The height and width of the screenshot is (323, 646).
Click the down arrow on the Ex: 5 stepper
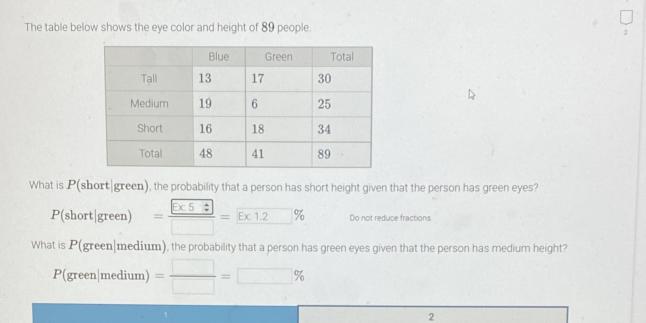click(208, 210)
